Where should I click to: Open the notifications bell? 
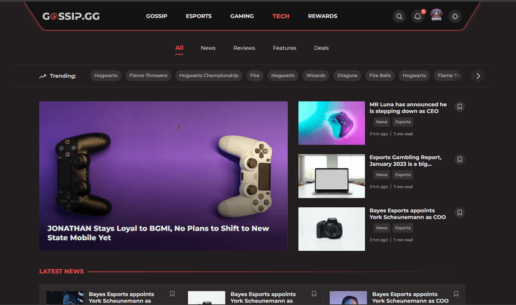[x=418, y=16]
